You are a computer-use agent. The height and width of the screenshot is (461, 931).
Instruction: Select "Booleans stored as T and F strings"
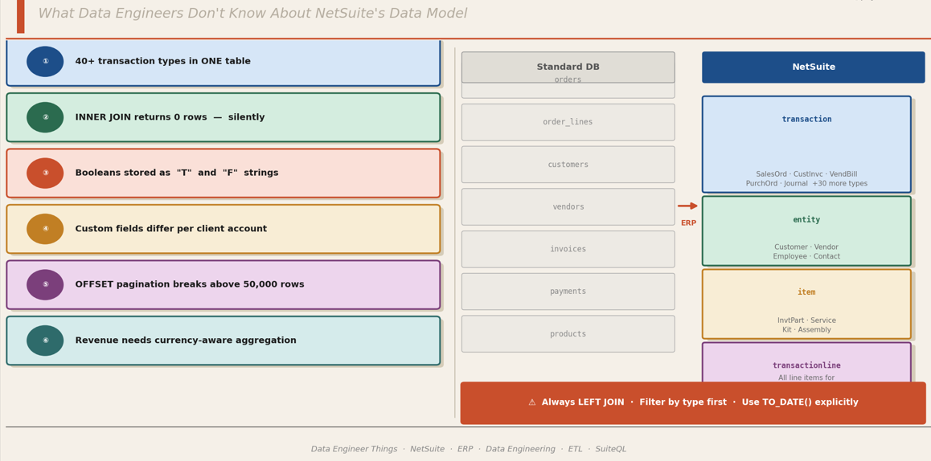(176, 173)
